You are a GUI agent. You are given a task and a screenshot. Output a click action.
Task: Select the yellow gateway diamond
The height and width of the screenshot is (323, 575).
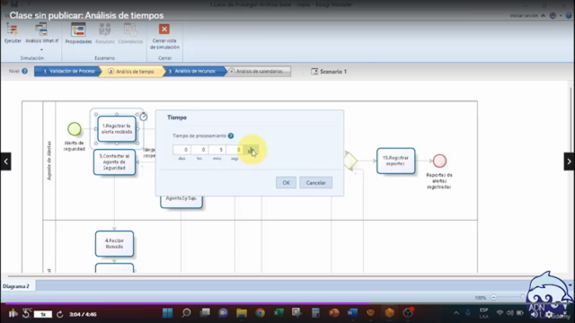350,161
